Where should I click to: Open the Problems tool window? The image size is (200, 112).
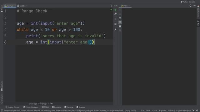[x=57, y=107]
